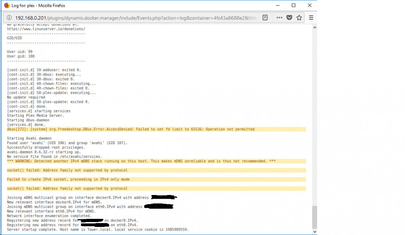Viewport: 405px width, 235px height.
Task: Click the vertical scrollbar thumb
Action: [x=315, y=217]
